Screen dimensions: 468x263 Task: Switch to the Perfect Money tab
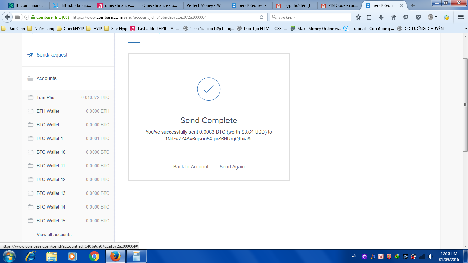tap(205, 5)
